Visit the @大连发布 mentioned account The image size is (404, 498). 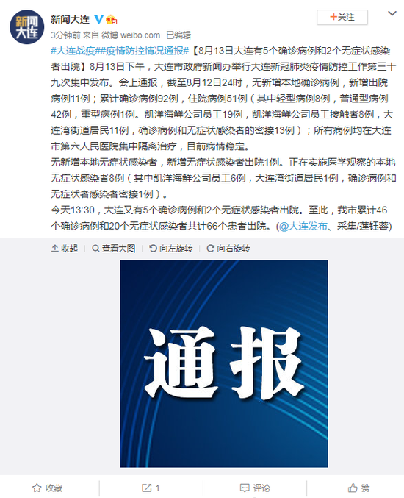[303, 226]
